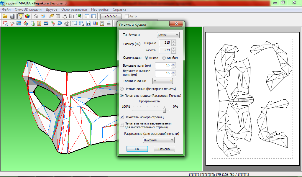This screenshot has height=177, width=302.
Task: Increase Боковые поля with up arrow
Action: coord(173,64)
